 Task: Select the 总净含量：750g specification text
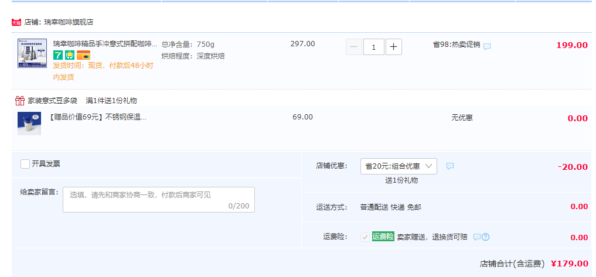click(188, 44)
